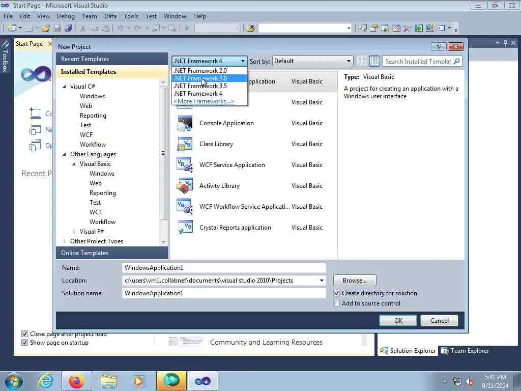Viewport: 521px width, 391px height.
Task: Select the WCF Service Application template icon
Action: 185,165
